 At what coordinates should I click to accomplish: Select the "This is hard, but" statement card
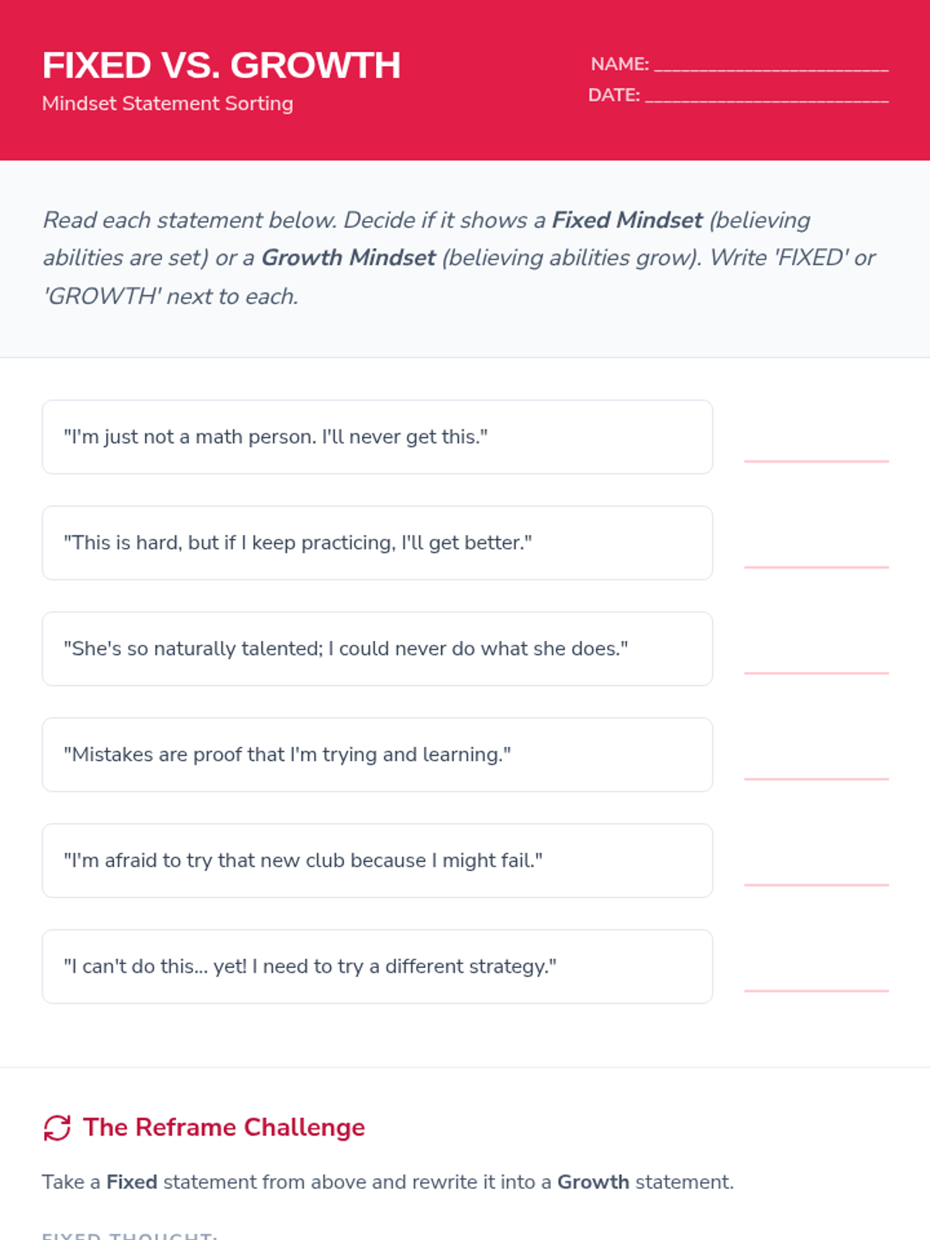[377, 543]
